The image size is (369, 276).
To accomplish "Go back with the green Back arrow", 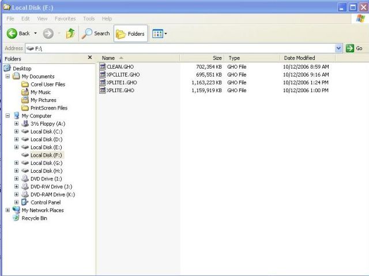I will (x=18, y=33).
